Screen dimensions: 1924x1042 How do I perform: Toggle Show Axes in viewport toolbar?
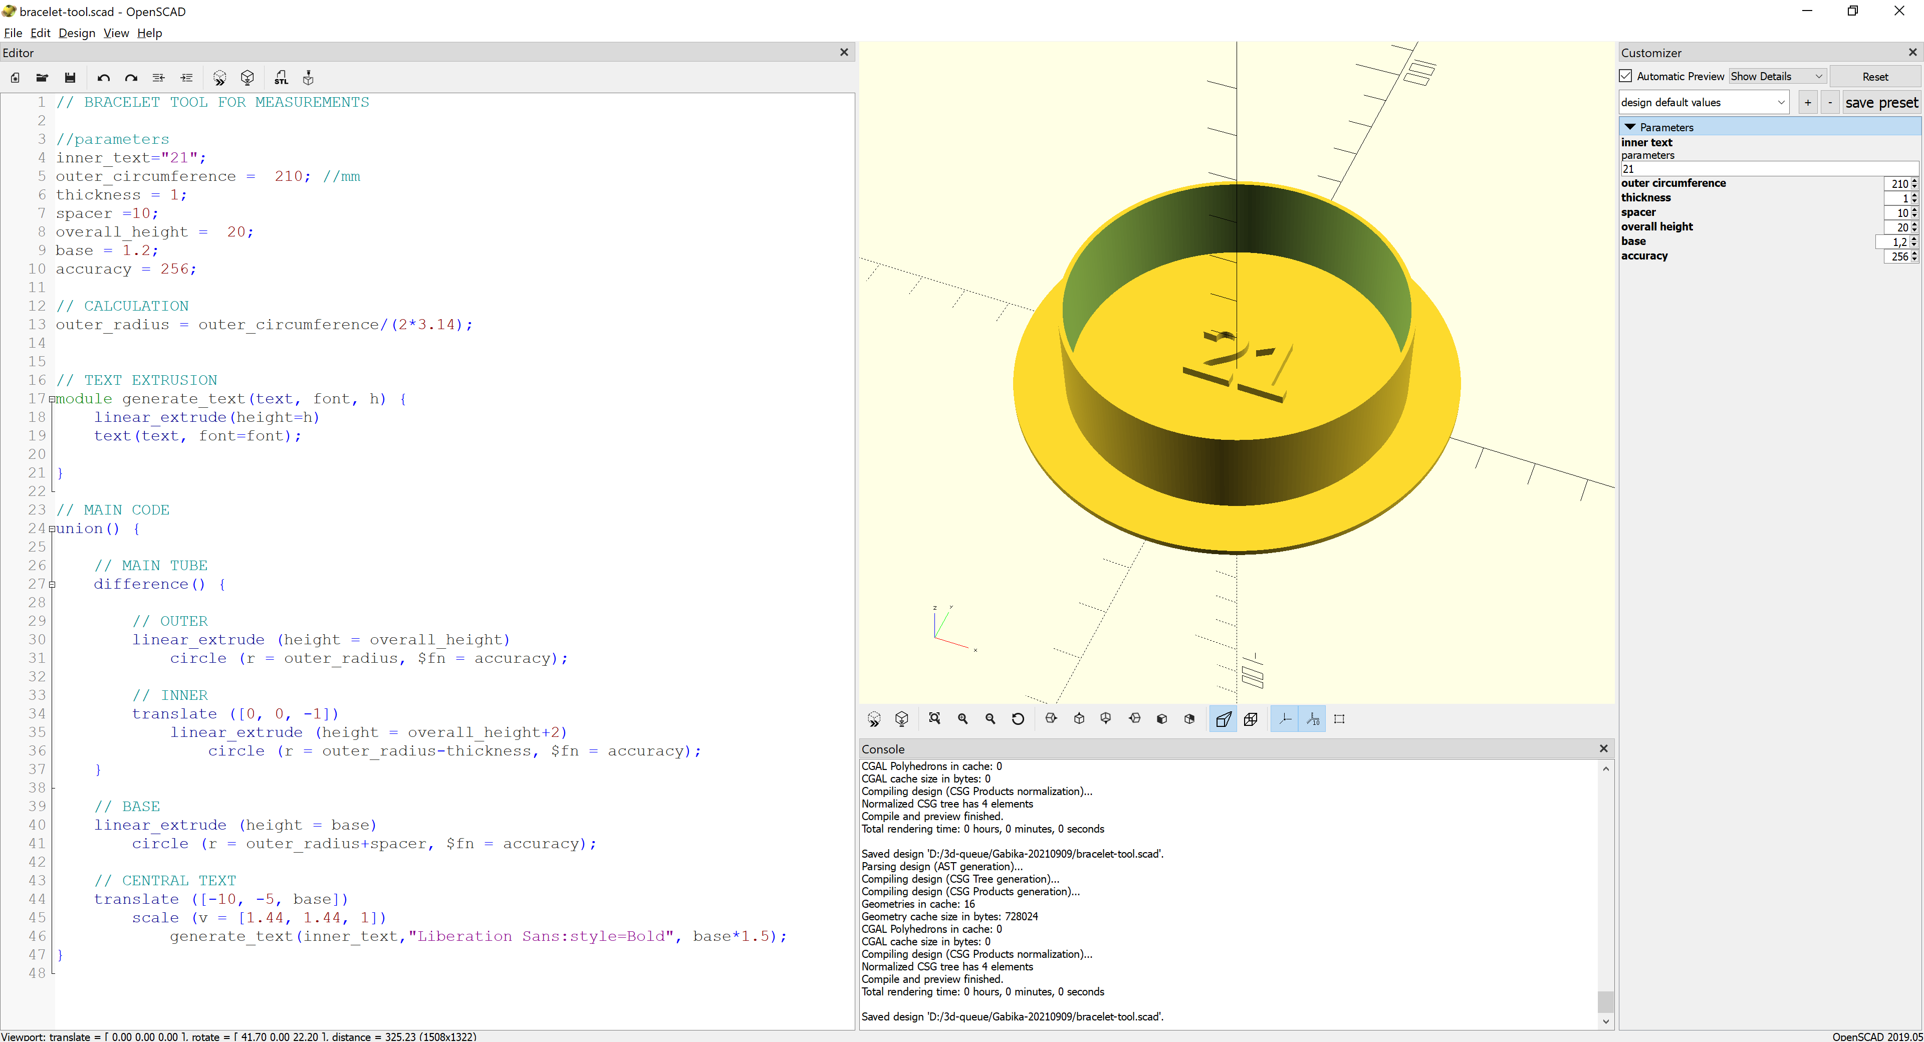point(1285,719)
